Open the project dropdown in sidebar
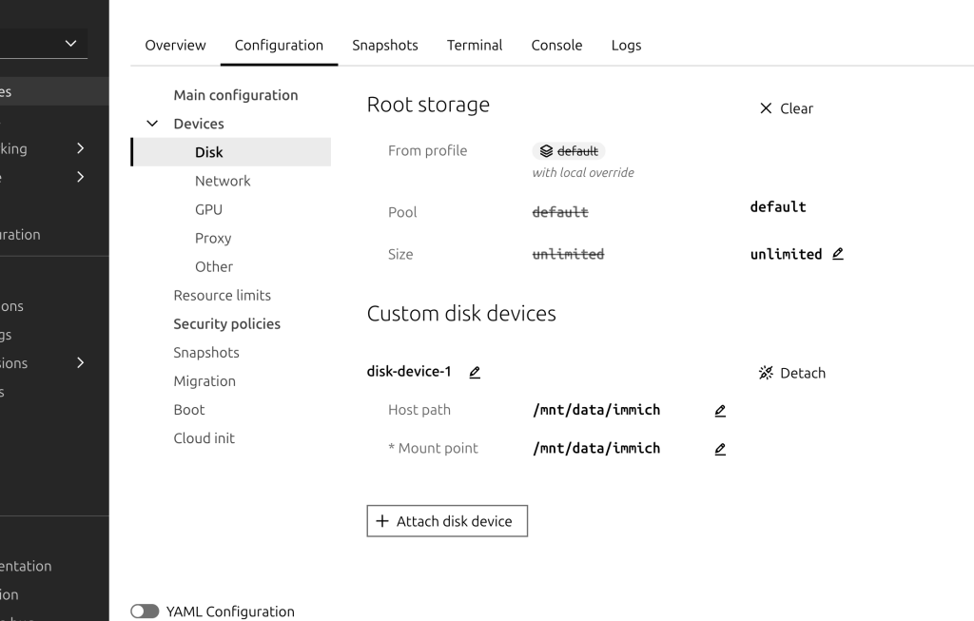This screenshot has height=621, width=974. tap(70, 43)
